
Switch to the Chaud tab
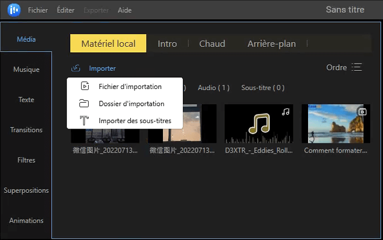(x=212, y=44)
